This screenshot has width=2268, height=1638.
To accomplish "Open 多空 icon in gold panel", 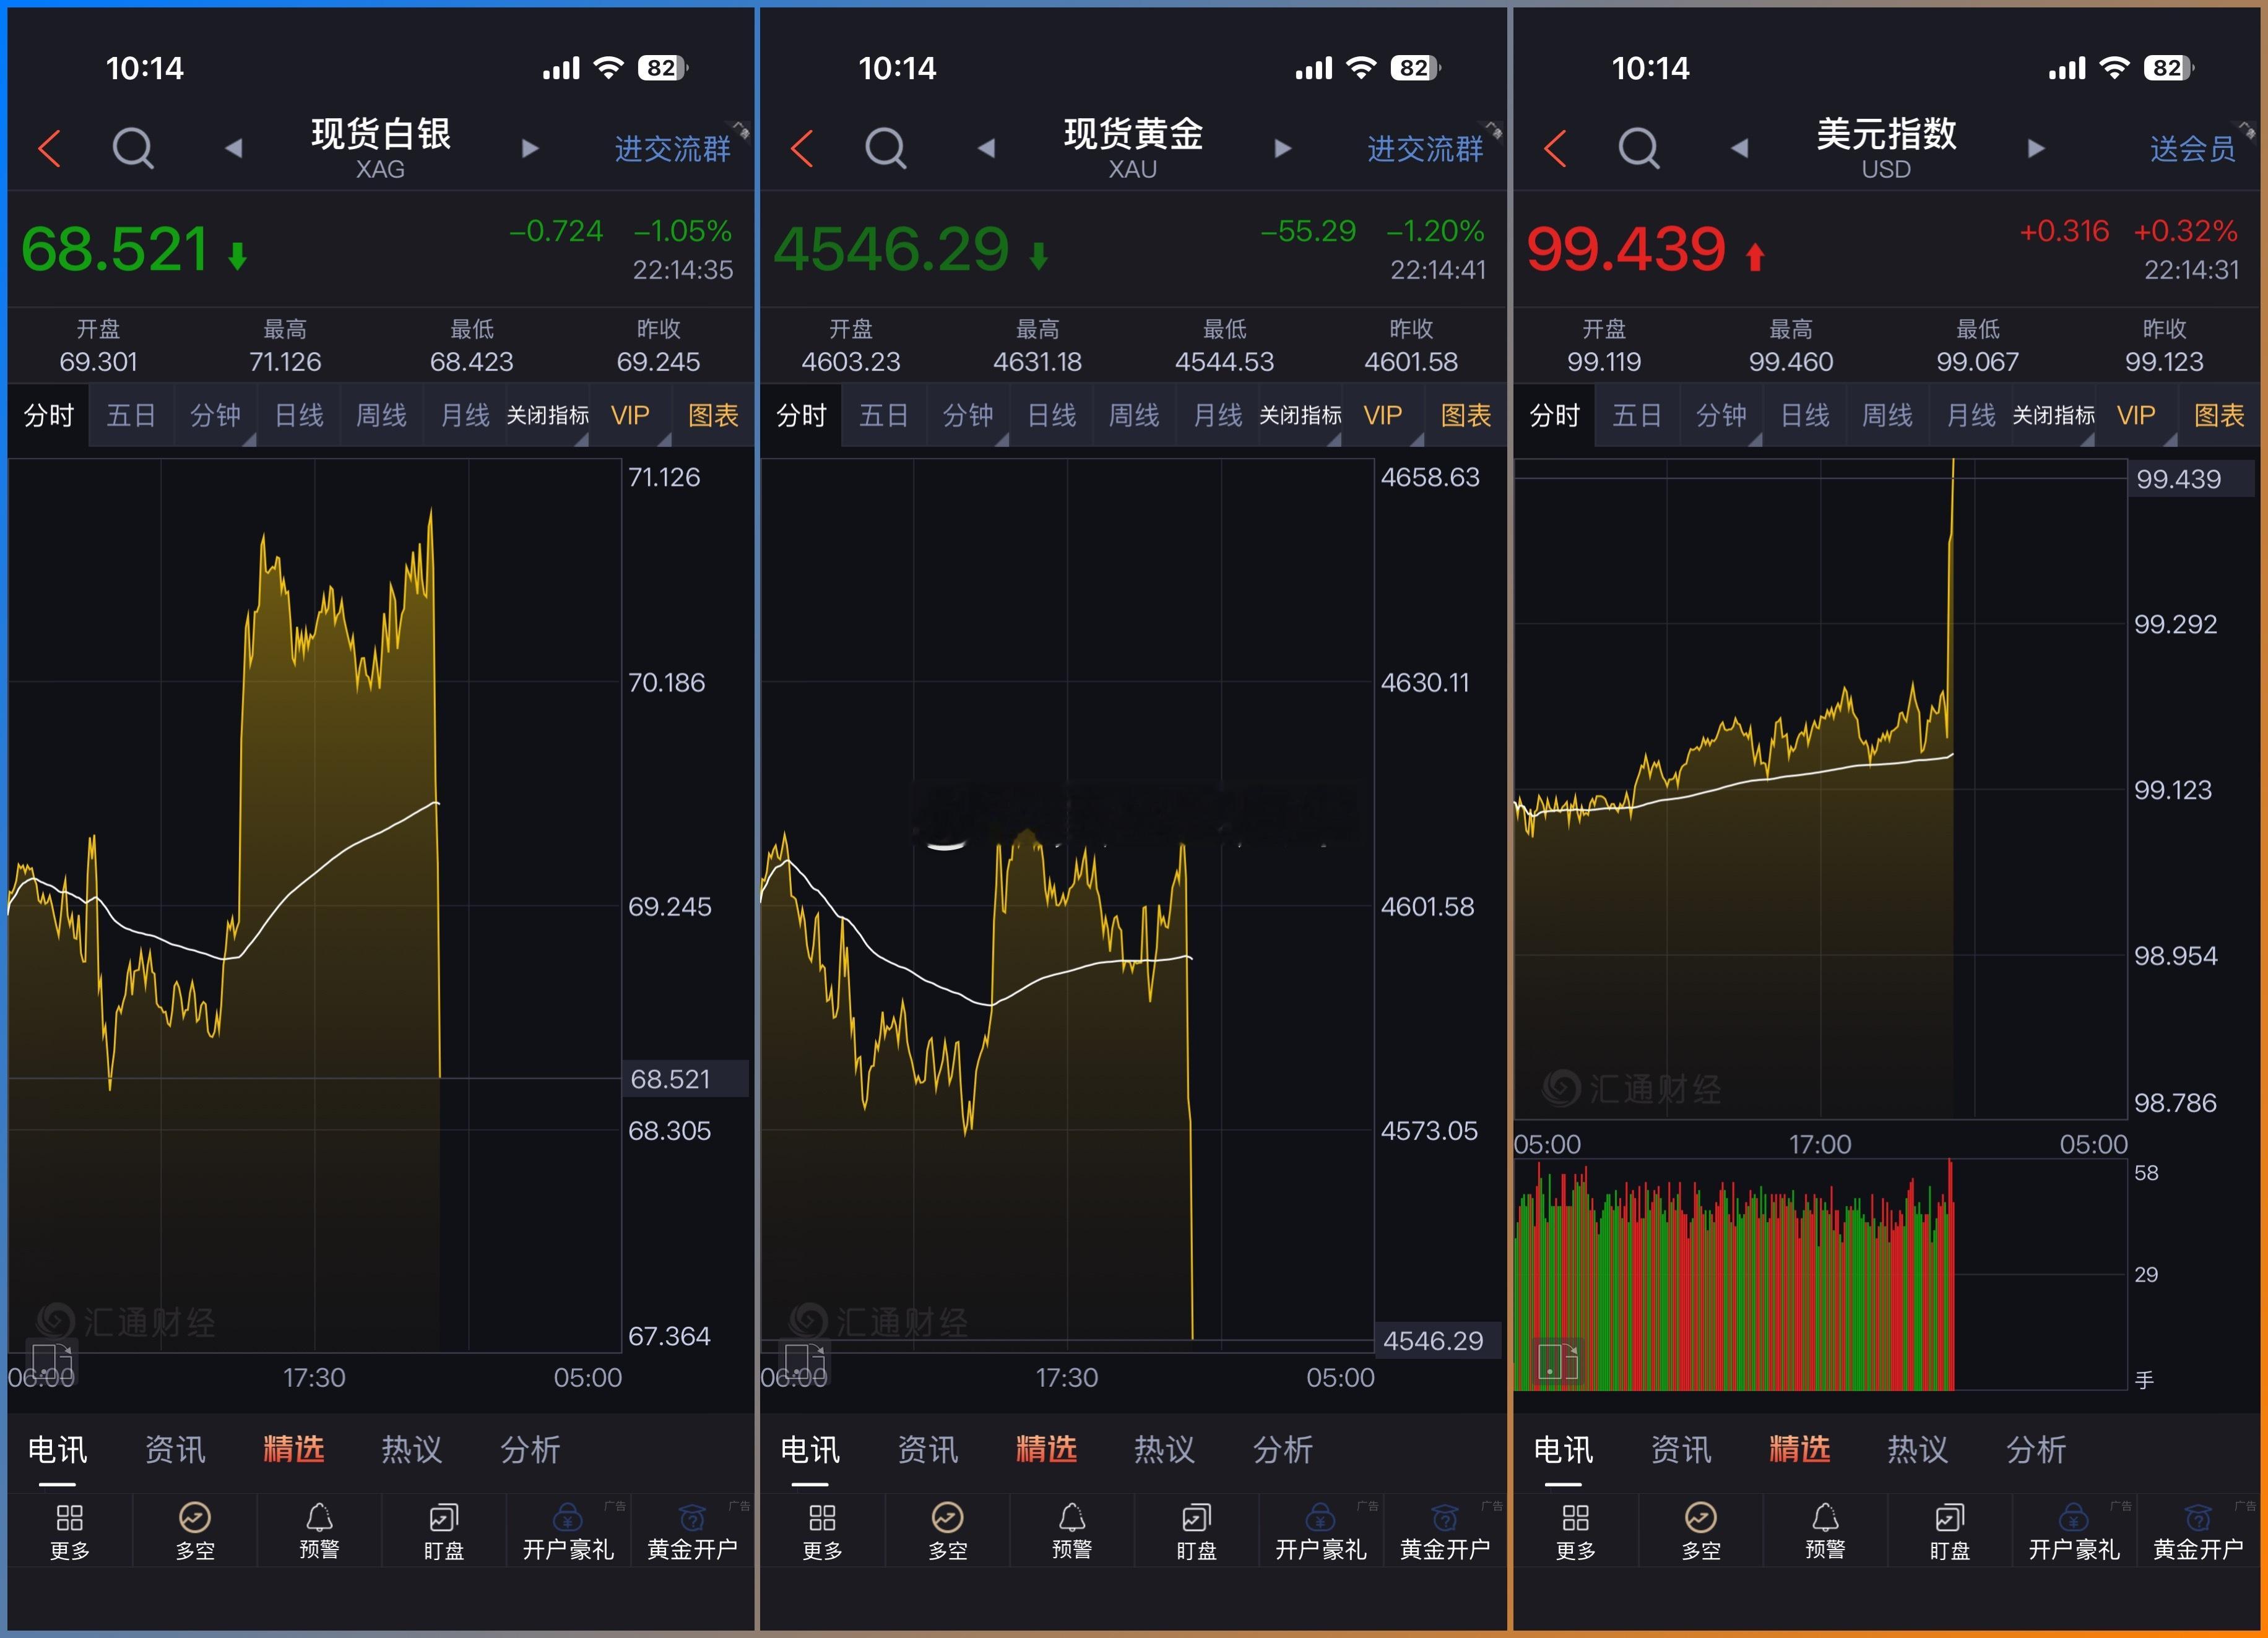I will [x=947, y=1531].
